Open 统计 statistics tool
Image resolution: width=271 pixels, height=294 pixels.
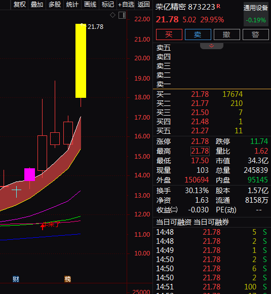tap(72, 5)
